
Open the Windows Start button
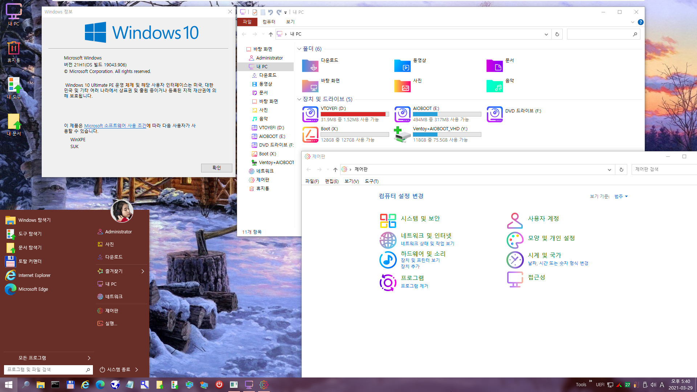point(9,385)
